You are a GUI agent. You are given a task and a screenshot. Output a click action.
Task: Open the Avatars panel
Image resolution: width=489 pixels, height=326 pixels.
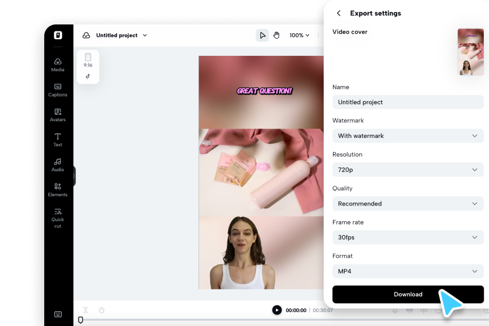(58, 115)
